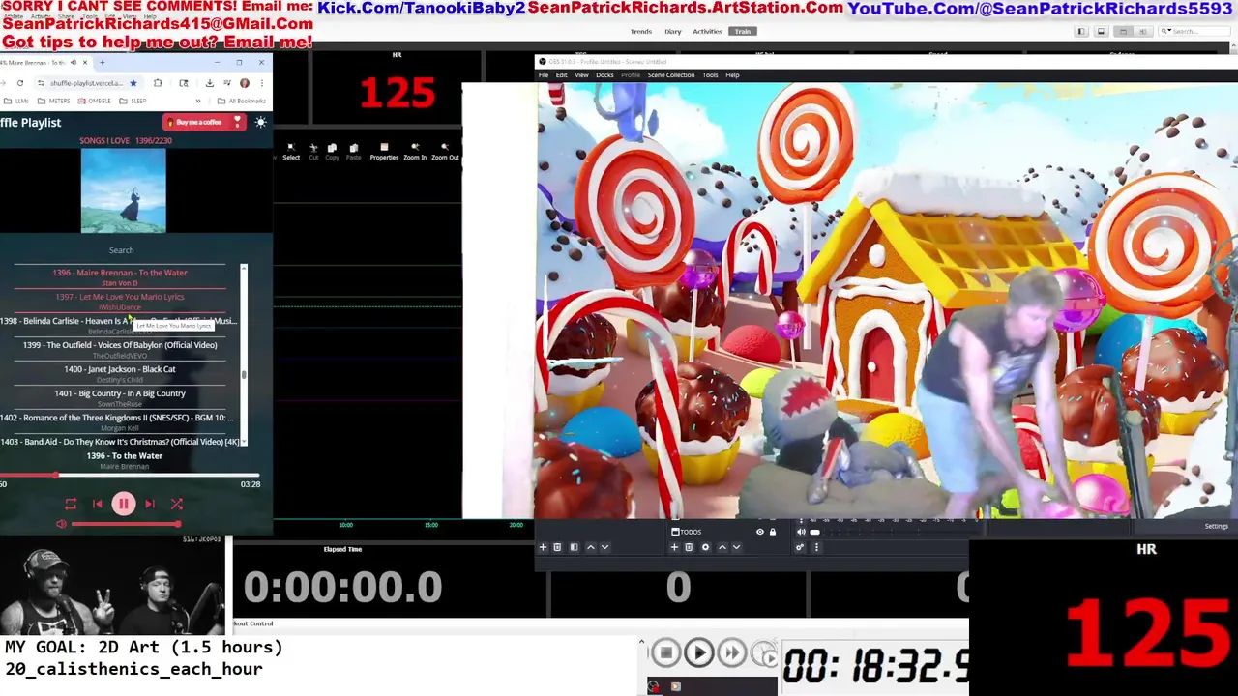Play 1400 - Janet Jackson Black Cat

click(x=120, y=373)
